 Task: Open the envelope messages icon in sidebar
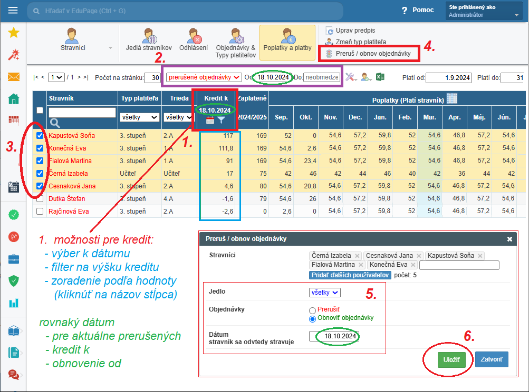[13, 77]
